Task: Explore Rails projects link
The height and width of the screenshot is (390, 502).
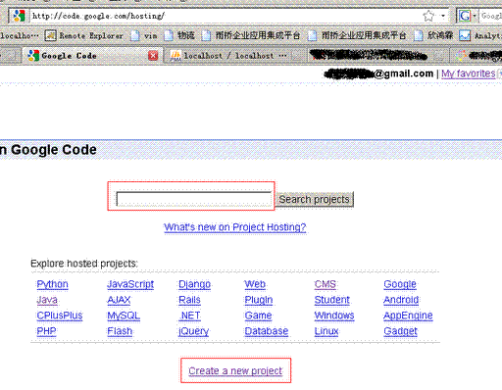Action: (x=189, y=300)
